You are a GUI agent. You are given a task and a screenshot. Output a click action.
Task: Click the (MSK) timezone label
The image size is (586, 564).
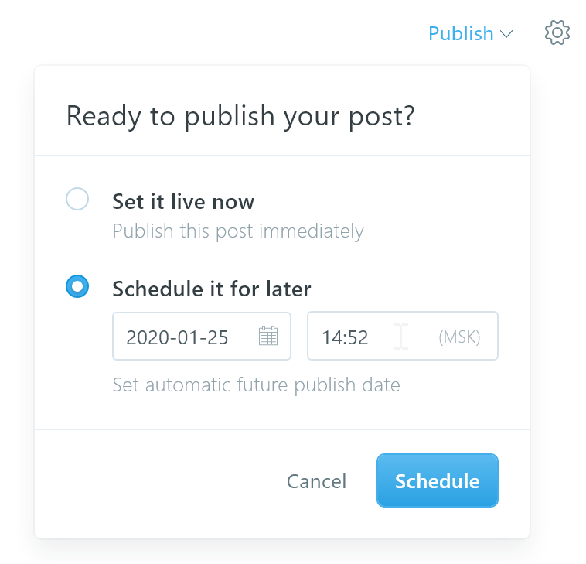click(x=459, y=337)
